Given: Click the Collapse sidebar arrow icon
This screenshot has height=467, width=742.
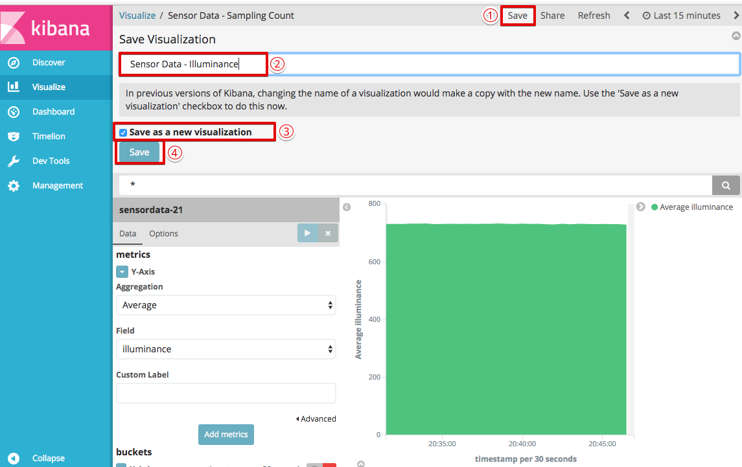Looking at the screenshot, I should coord(14,458).
